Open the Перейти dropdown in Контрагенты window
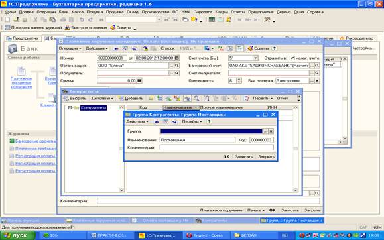This screenshot has height=240, width=384. (263, 98)
